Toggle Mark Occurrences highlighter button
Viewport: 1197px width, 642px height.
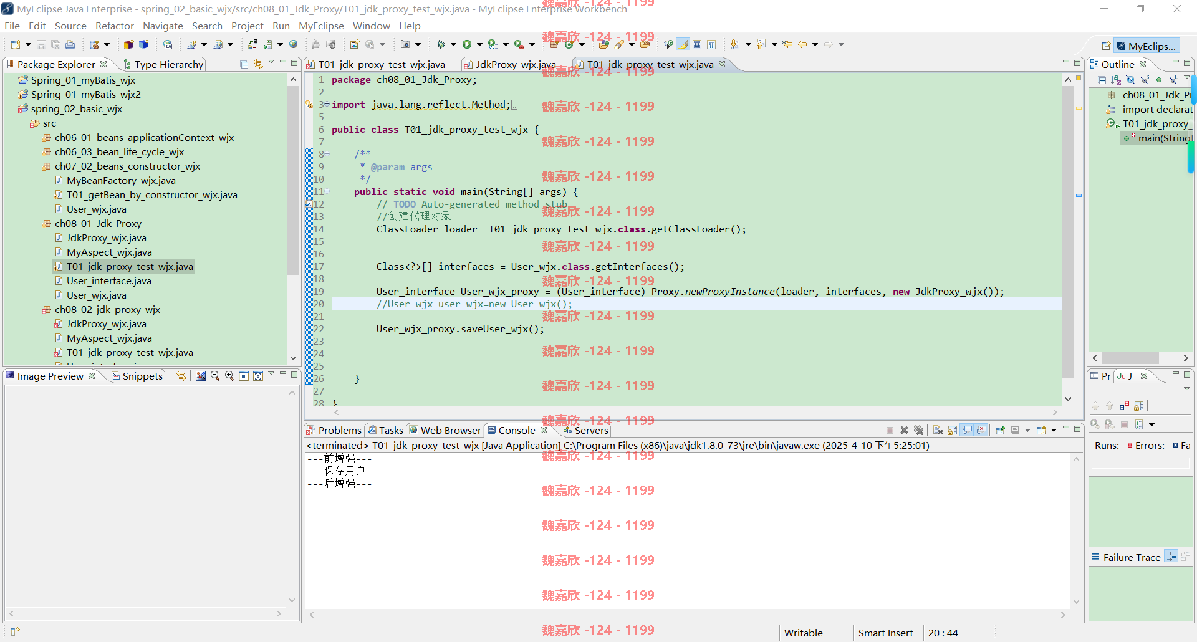pyautogui.click(x=684, y=44)
